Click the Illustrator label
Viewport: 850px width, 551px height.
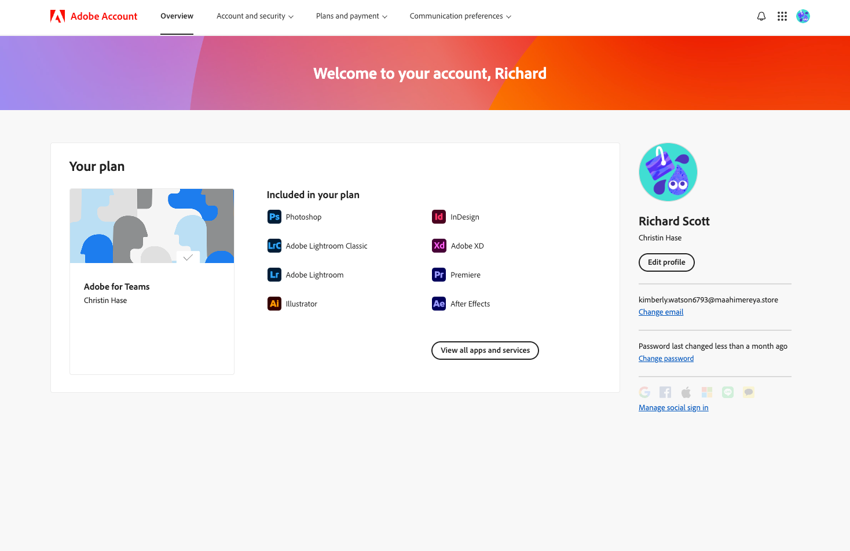(301, 304)
